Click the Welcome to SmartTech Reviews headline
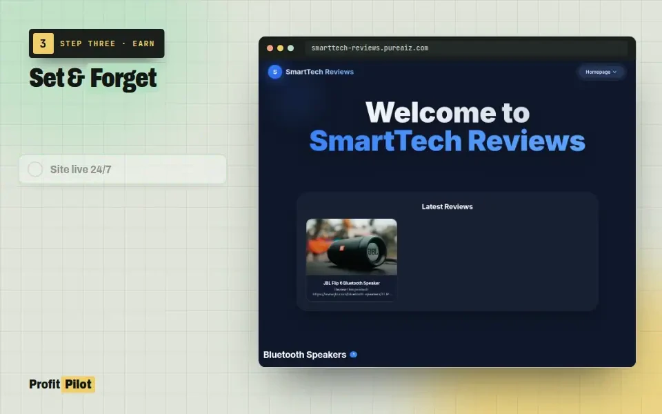The width and height of the screenshot is (662, 414). point(447,126)
